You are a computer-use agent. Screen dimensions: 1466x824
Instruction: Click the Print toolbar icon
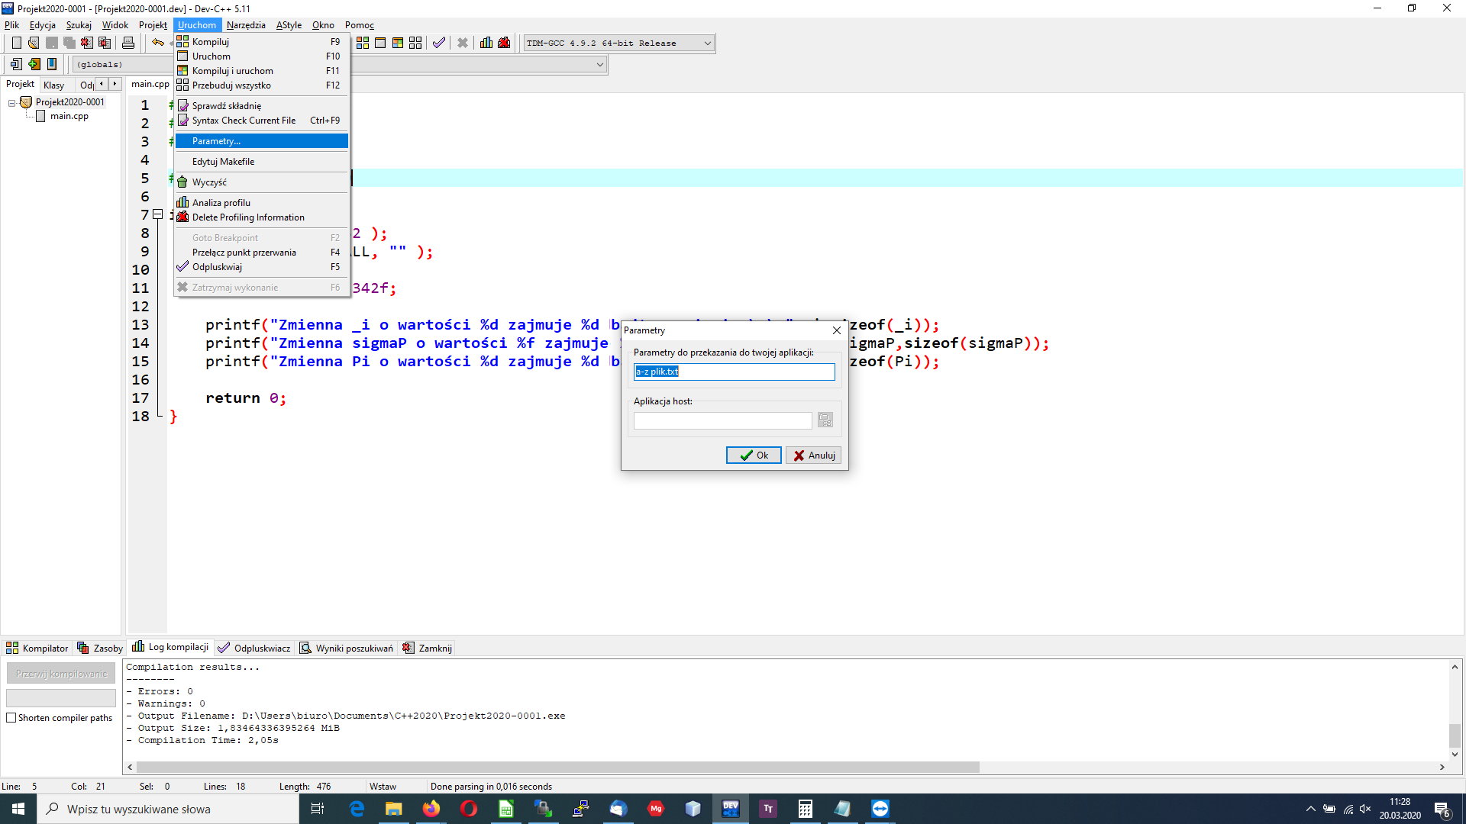(128, 43)
